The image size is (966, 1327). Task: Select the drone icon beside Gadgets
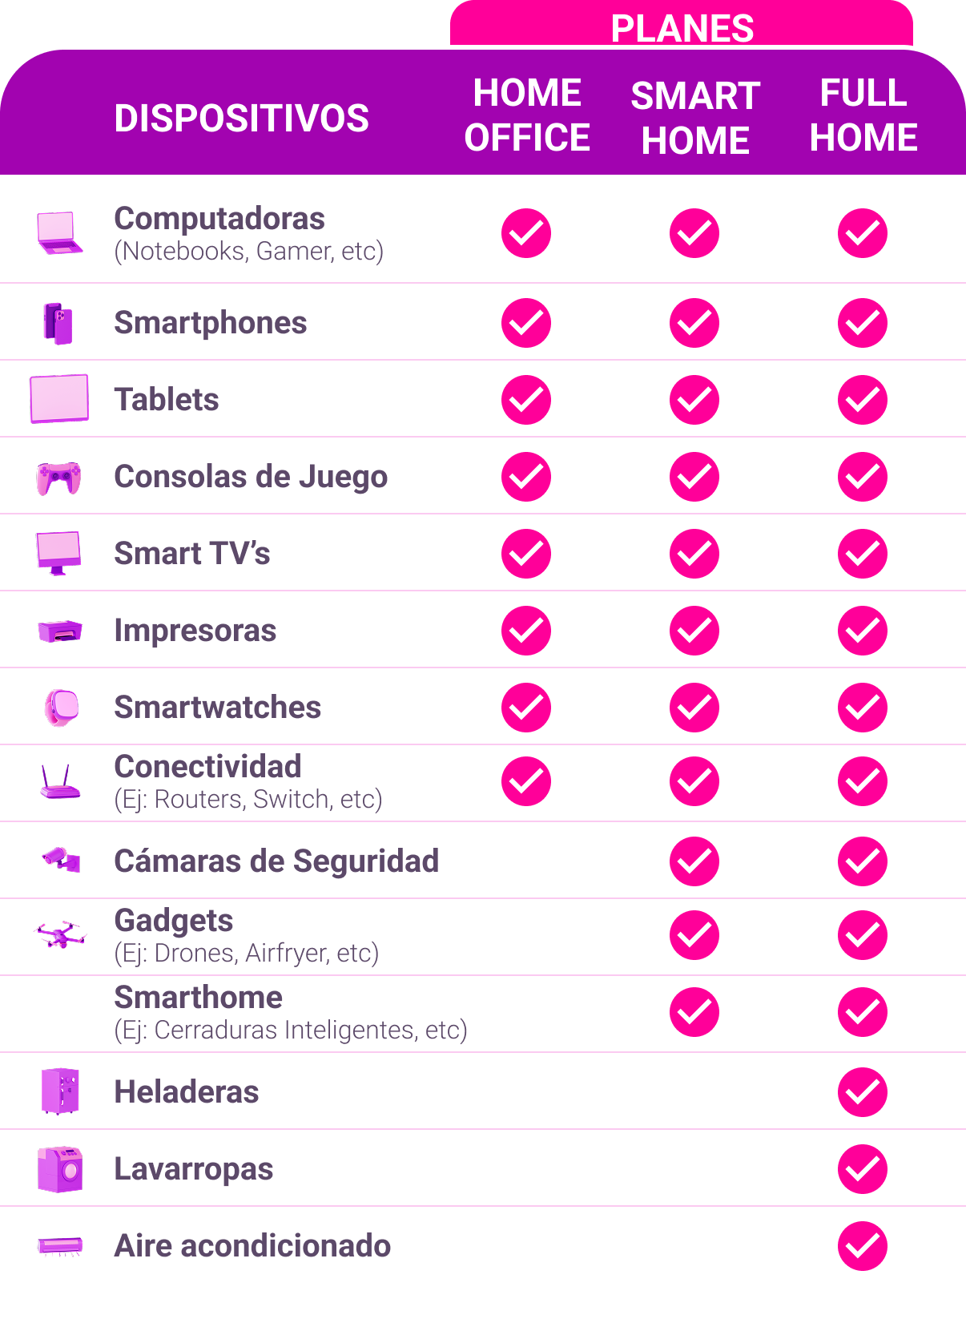(61, 934)
